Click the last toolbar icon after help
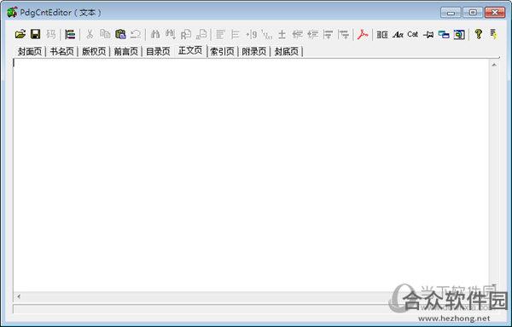 pos(493,34)
